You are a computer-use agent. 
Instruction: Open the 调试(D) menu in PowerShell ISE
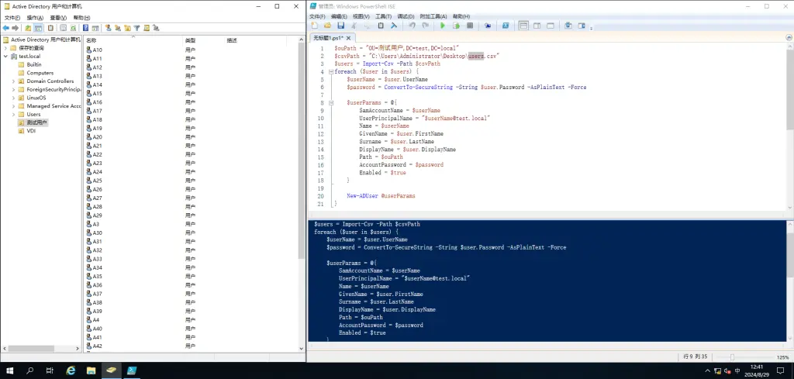(406, 16)
